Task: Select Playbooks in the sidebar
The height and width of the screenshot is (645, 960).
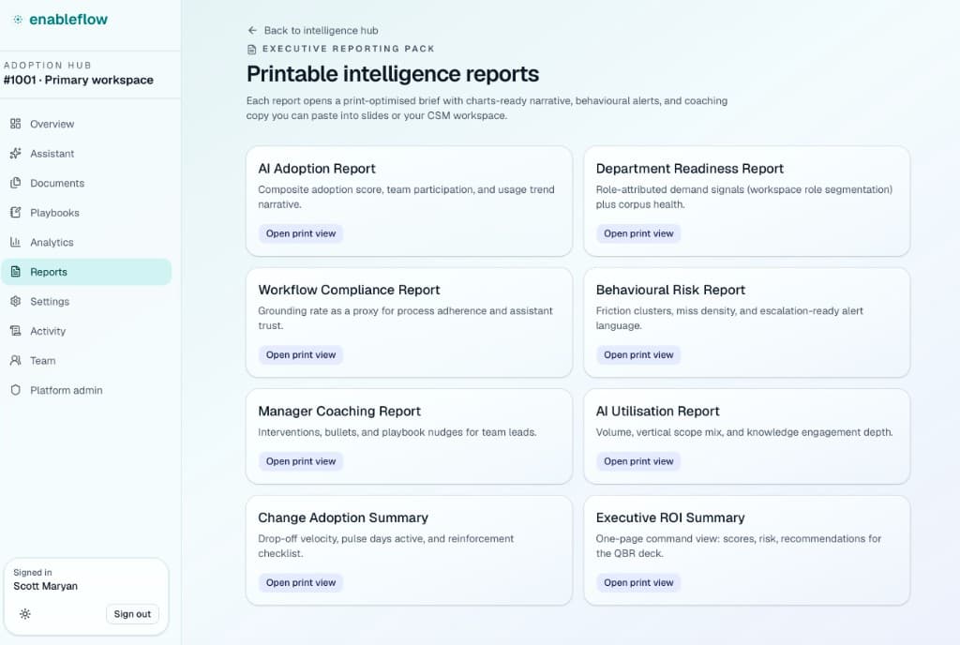Action: coord(85,213)
